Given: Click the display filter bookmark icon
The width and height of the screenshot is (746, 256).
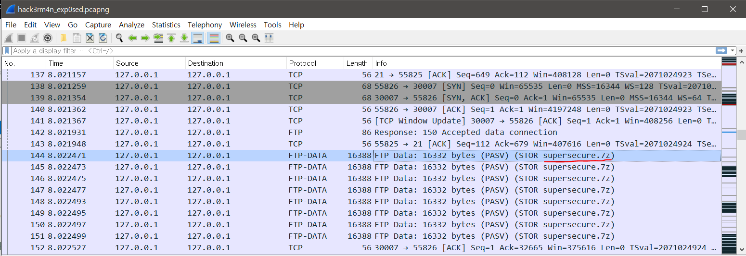Looking at the screenshot, I should coord(7,50).
